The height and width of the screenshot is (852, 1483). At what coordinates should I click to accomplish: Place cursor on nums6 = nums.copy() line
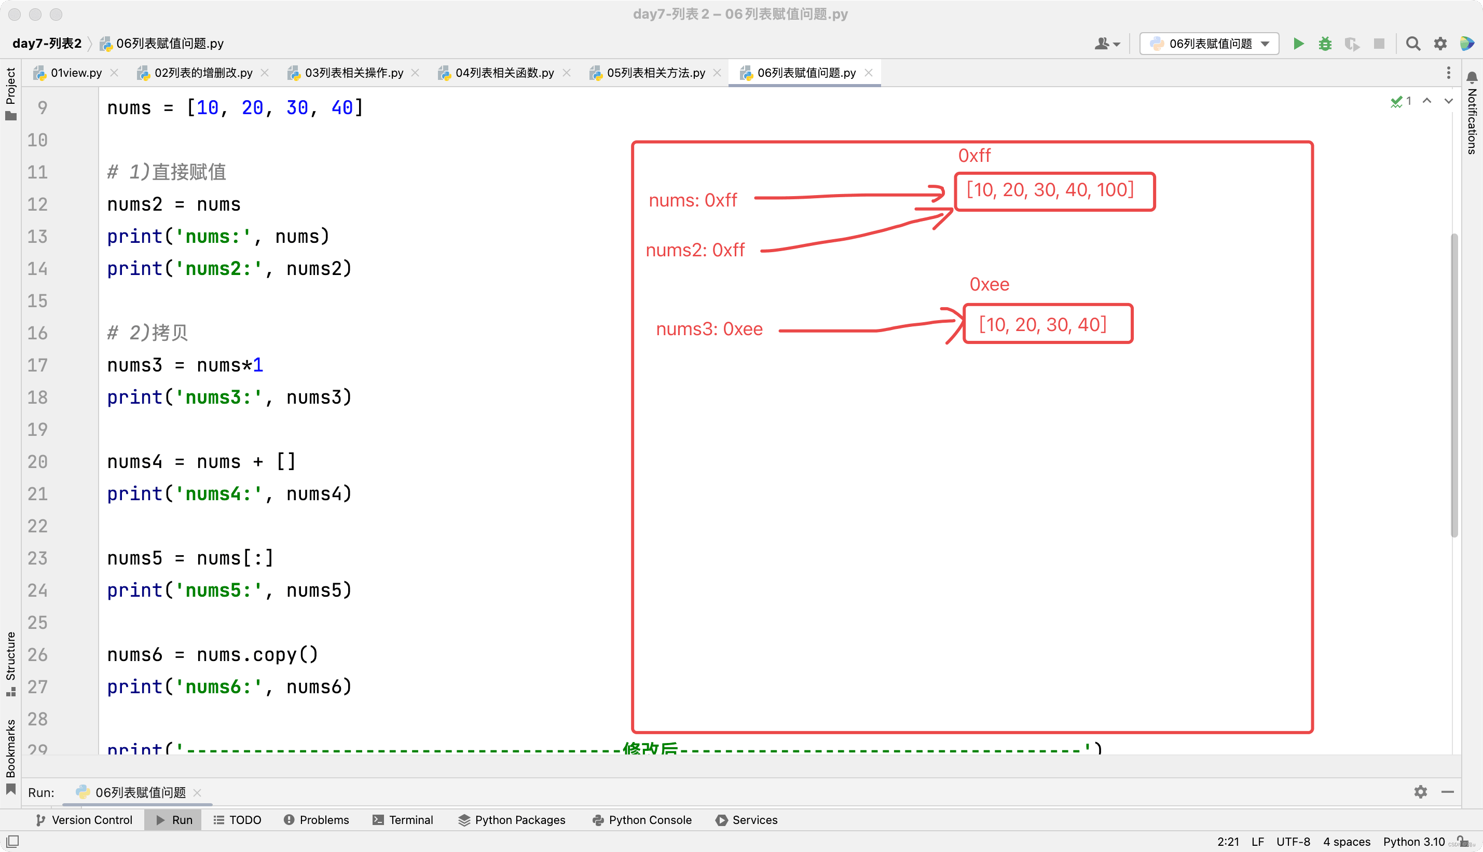pos(212,654)
